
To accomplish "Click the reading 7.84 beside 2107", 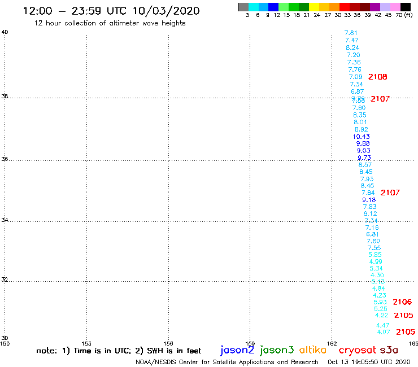I will coord(368,193).
